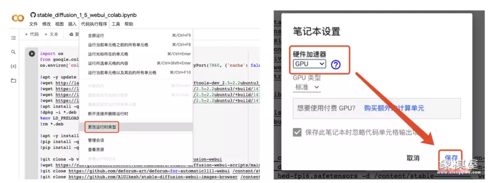Open the 修改 menu

coord(47,24)
